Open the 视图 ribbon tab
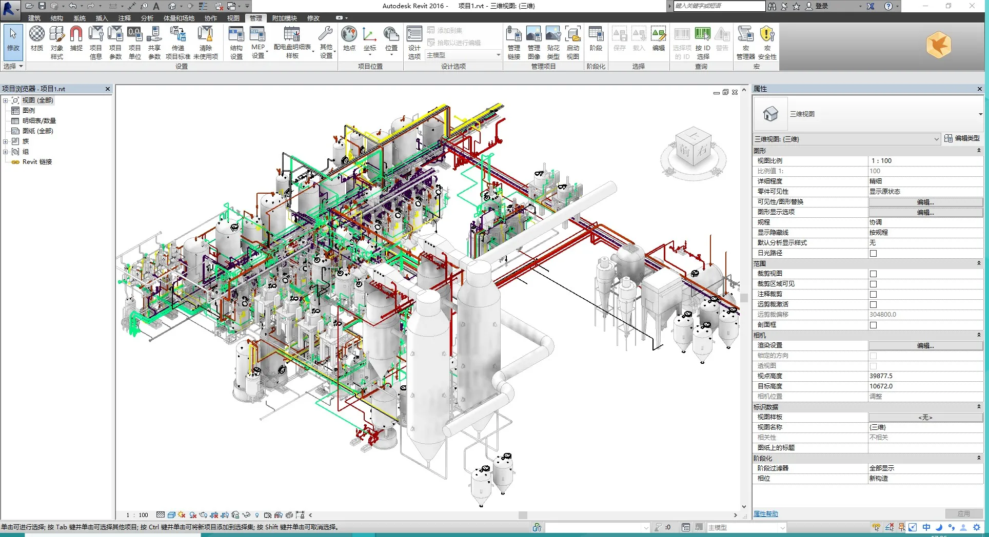 [233, 18]
